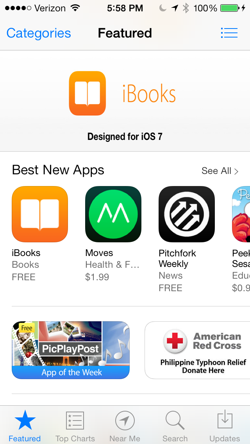Tap the Moves $1.99 price label
This screenshot has height=444, width=250.
(x=97, y=277)
